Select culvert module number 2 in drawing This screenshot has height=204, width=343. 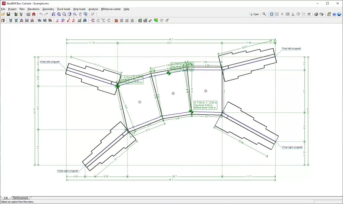point(173,93)
